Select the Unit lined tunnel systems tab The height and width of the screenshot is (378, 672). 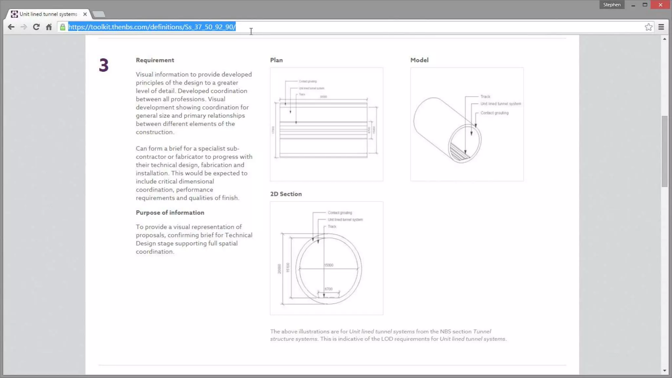click(48, 14)
